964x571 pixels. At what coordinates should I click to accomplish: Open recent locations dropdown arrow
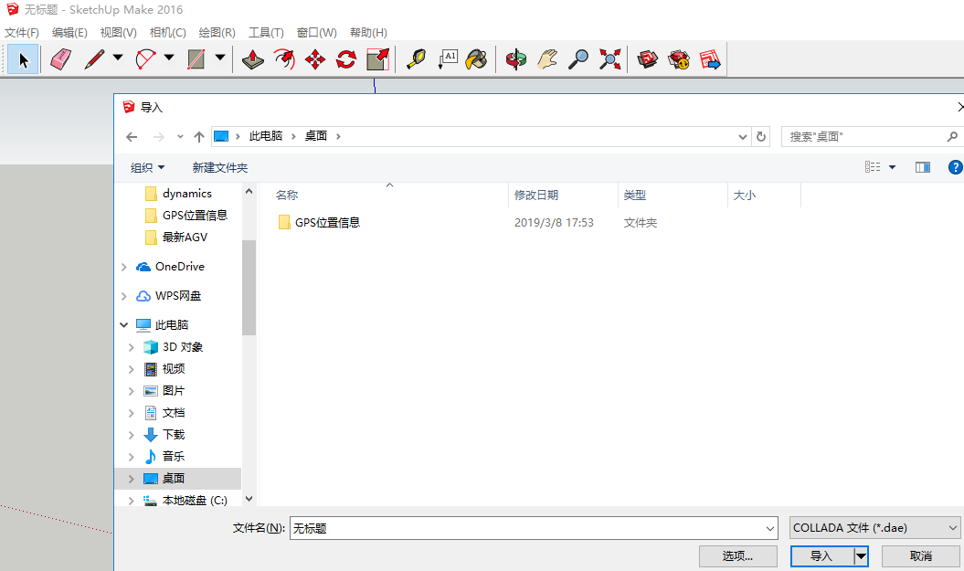pyautogui.click(x=180, y=136)
